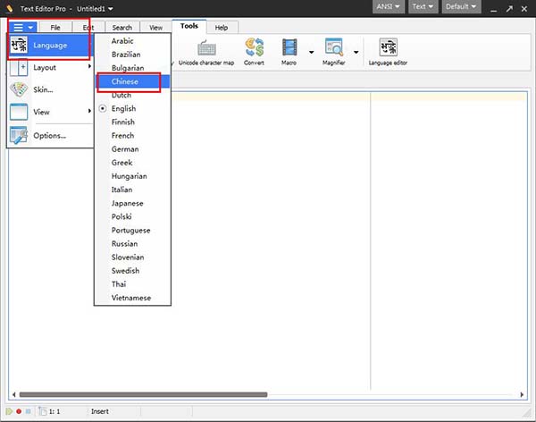Image resolution: width=536 pixels, height=422 pixels.
Task: Open the Macro film icon
Action: [290, 48]
